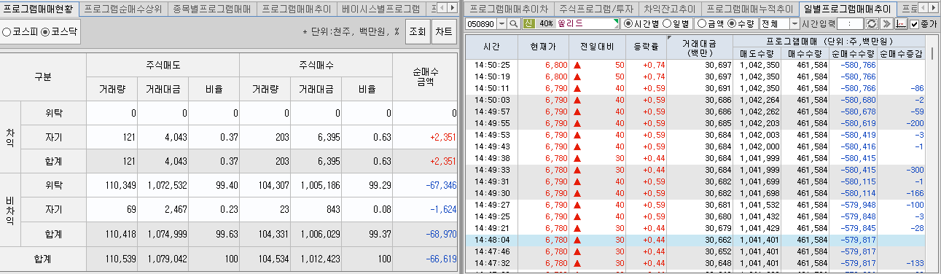The image size is (941, 274).
Task: Switch to 프로그램매매현황 tab
Action: click(x=39, y=9)
